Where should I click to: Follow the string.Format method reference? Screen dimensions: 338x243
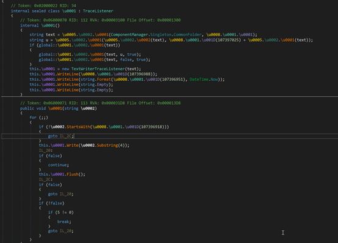[104, 80]
